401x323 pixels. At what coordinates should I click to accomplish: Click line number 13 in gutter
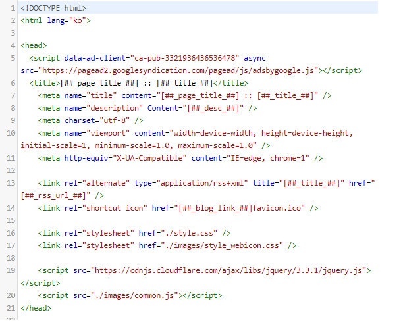point(11,184)
